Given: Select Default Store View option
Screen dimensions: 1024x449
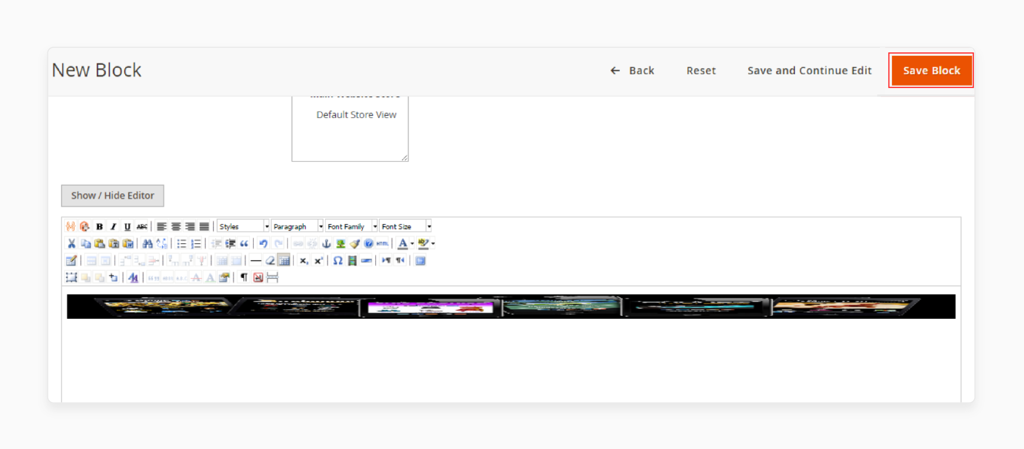Looking at the screenshot, I should 356,114.
